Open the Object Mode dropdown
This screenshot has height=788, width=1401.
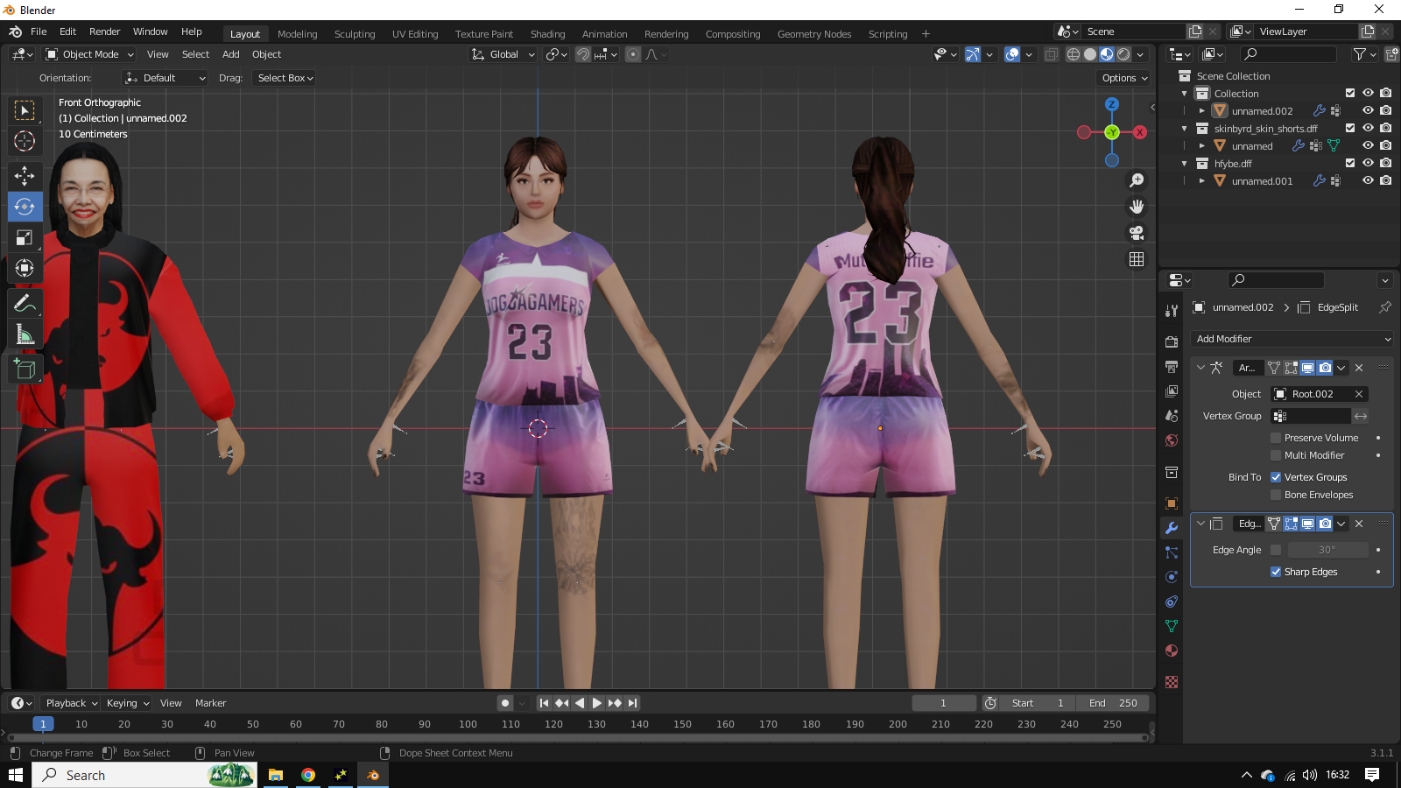tap(90, 54)
